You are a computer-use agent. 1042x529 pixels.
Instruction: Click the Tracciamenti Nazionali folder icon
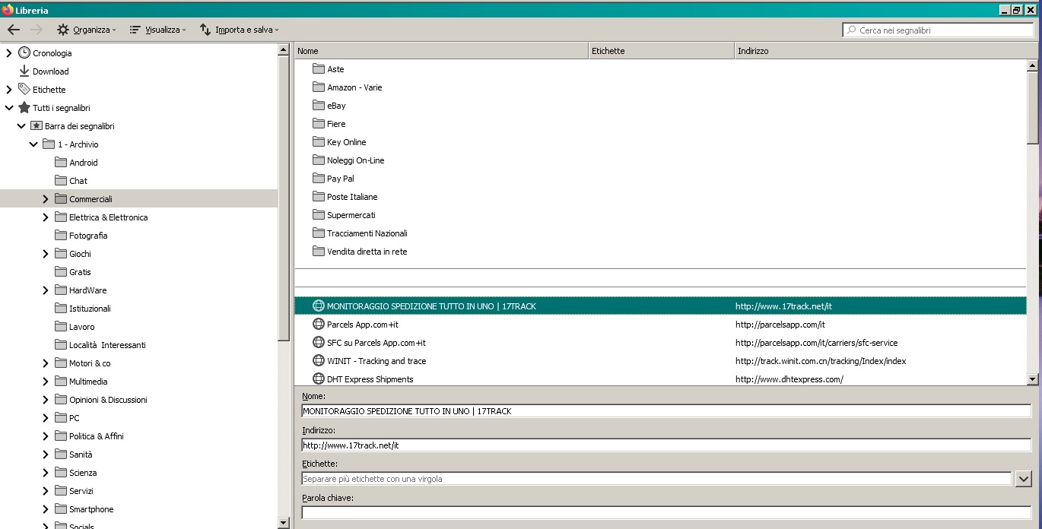tap(319, 233)
